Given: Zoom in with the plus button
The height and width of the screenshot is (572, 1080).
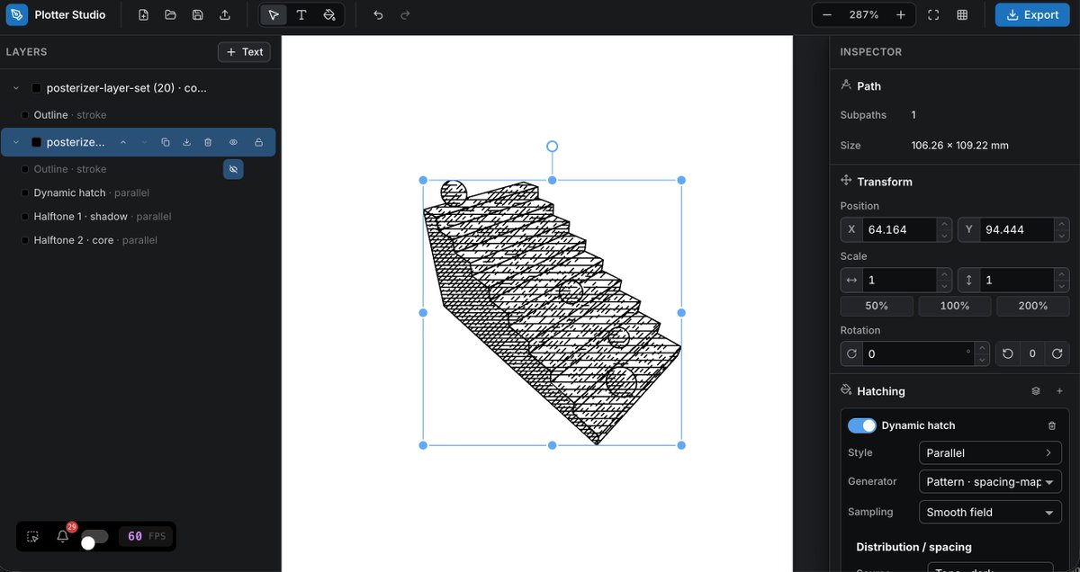Looking at the screenshot, I should pos(901,14).
